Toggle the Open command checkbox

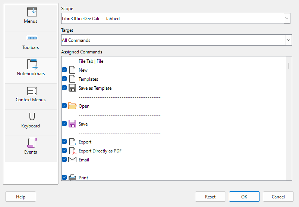click(64, 106)
